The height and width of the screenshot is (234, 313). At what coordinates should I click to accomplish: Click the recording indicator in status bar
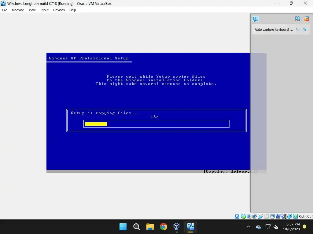pyautogui.click(x=278, y=216)
